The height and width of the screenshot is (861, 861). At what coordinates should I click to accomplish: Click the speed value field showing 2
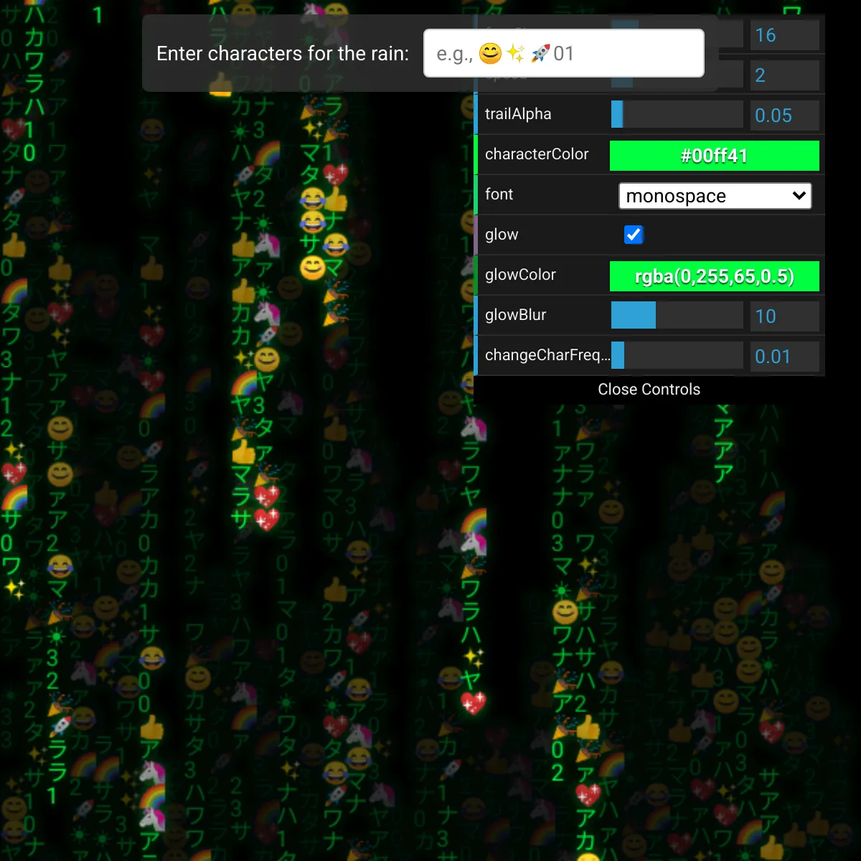pyautogui.click(x=785, y=75)
